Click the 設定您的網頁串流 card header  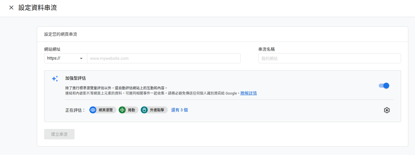click(x=61, y=34)
